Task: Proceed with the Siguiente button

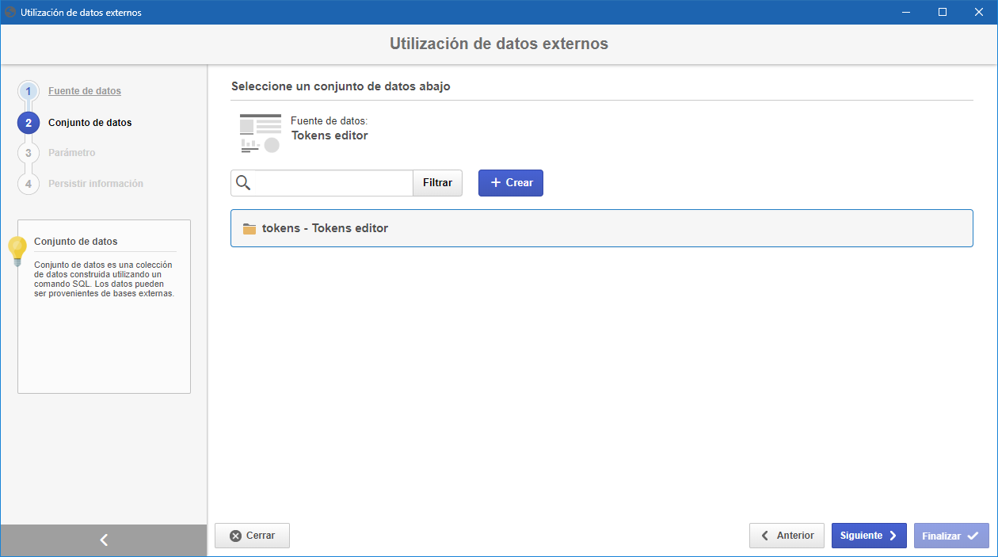Action: click(x=869, y=536)
